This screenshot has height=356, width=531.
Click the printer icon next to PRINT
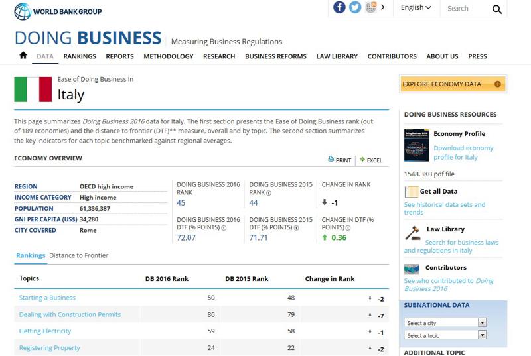[331, 160]
